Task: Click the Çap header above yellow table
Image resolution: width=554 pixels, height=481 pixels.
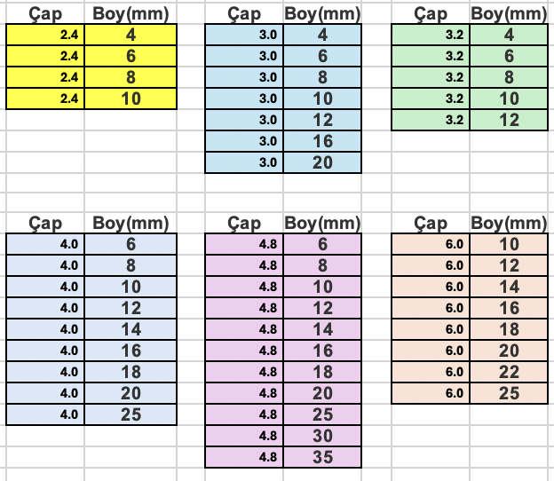Action: click(x=45, y=14)
